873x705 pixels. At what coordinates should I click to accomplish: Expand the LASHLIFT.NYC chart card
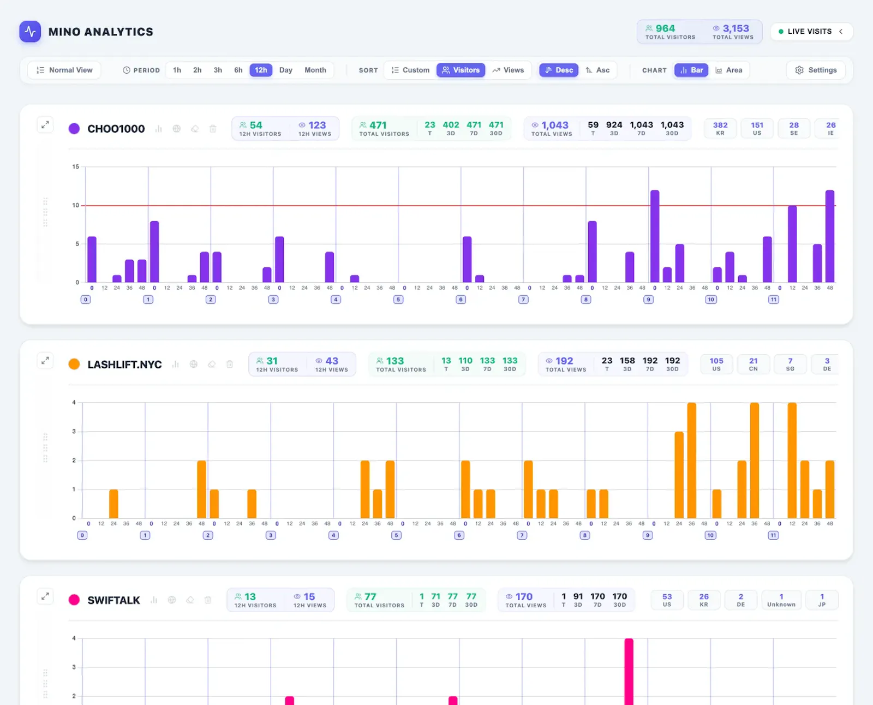(x=45, y=360)
